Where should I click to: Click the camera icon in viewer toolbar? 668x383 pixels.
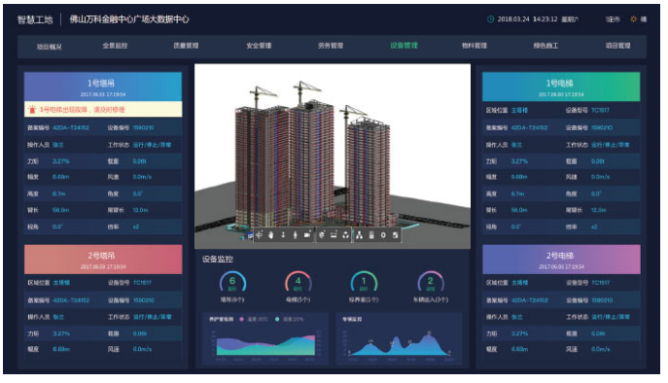[x=307, y=234]
